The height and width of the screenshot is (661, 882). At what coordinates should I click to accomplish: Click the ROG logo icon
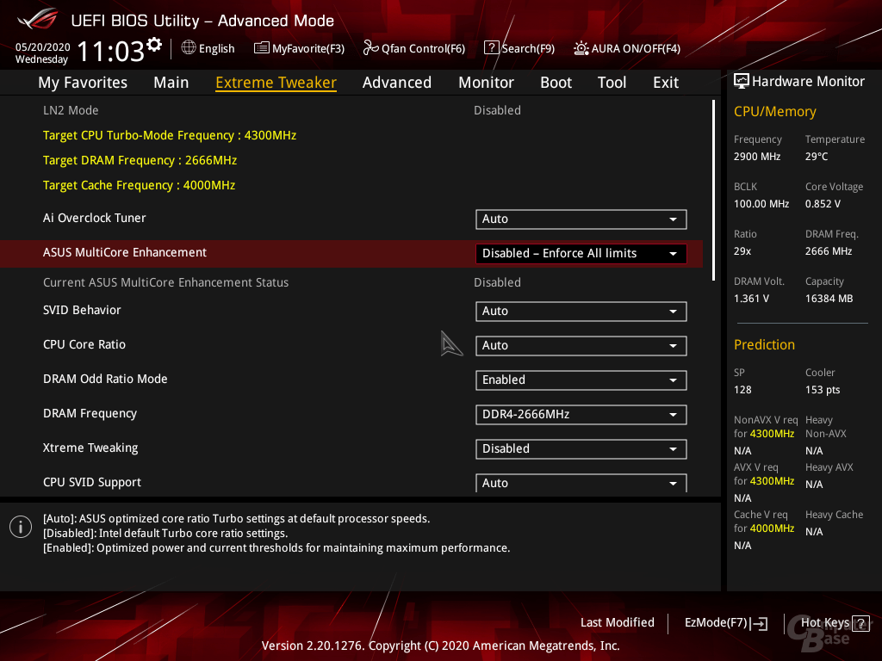click(x=38, y=19)
